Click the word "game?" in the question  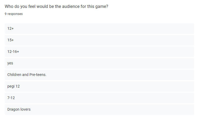(x=102, y=7)
